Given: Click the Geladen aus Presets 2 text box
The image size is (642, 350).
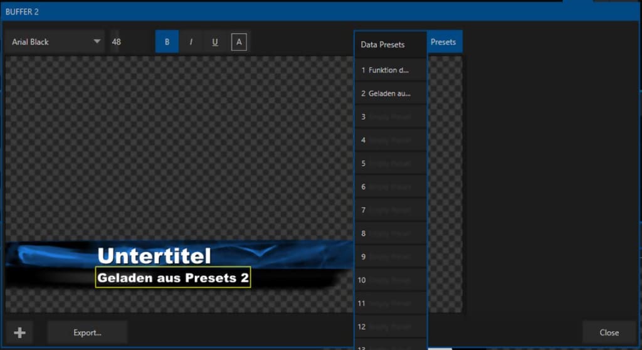Looking at the screenshot, I should point(173,278).
